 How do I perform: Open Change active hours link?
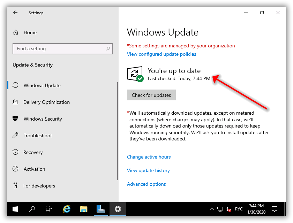149,157
